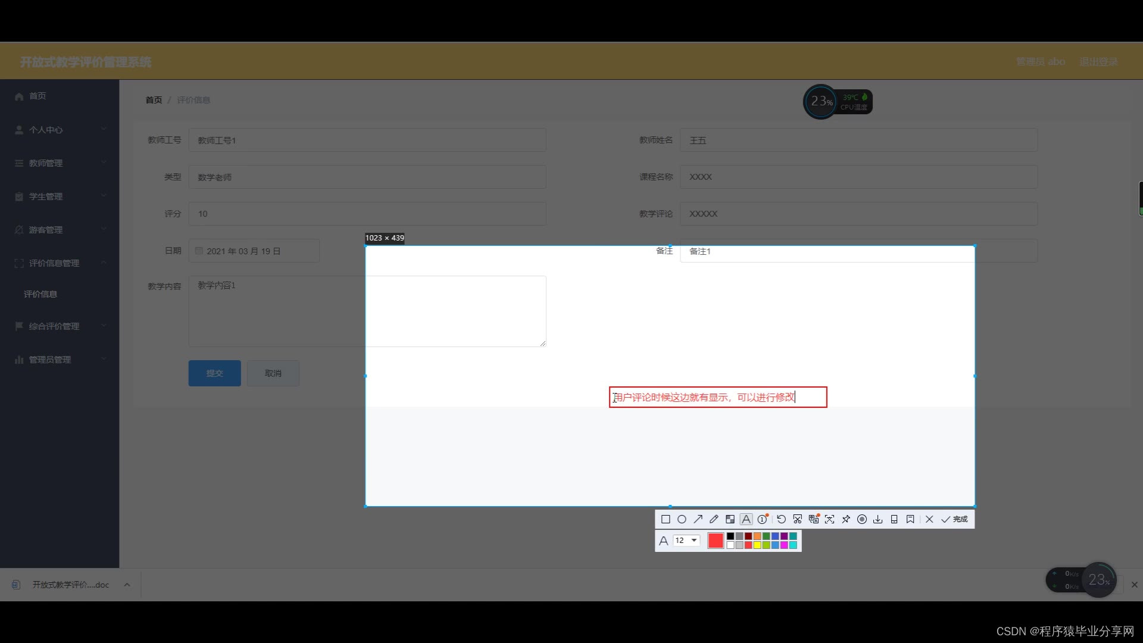Click the network speed floating widget
The height and width of the screenshot is (643, 1143).
[1081, 580]
